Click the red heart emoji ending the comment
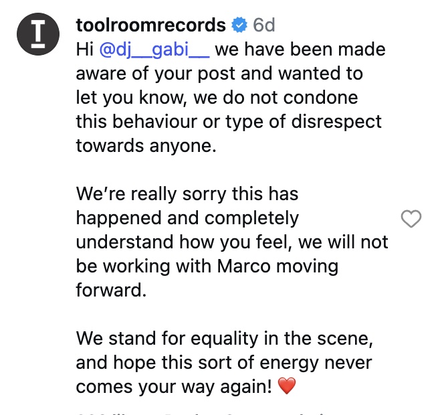 286,387
